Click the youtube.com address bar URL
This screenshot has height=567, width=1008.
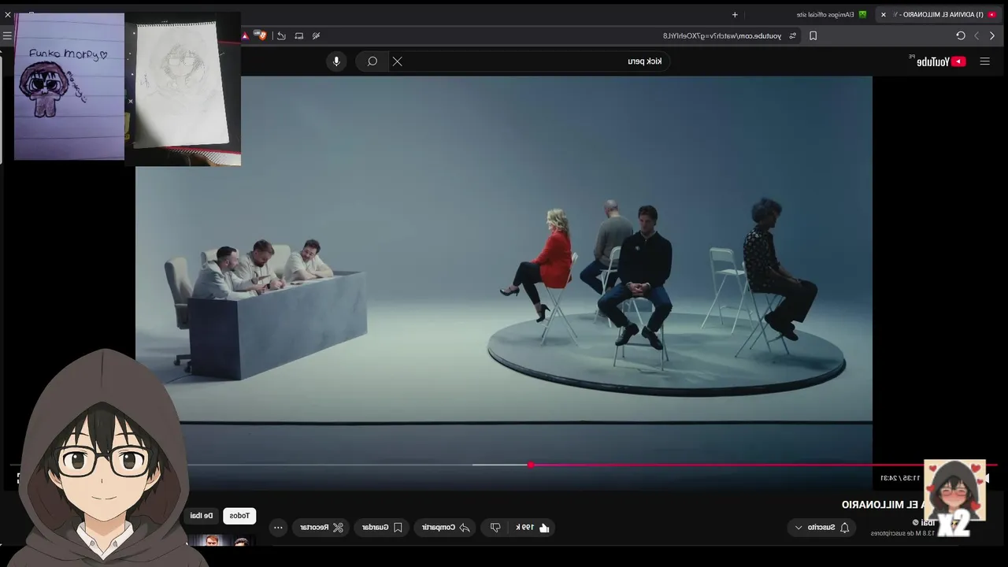tap(722, 35)
